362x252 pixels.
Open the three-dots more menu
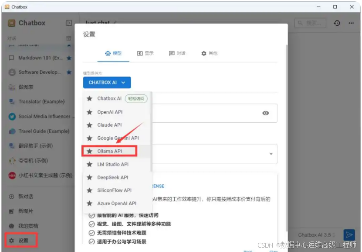(351, 23)
